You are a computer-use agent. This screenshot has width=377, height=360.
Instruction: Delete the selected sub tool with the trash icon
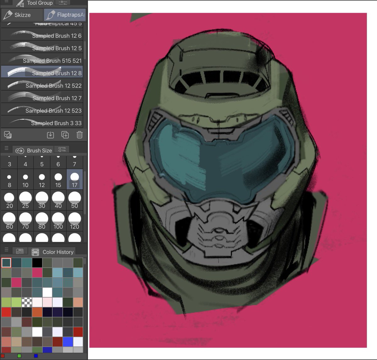point(79,135)
